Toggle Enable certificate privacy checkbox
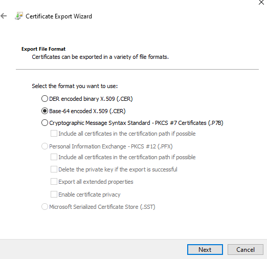 (54, 195)
